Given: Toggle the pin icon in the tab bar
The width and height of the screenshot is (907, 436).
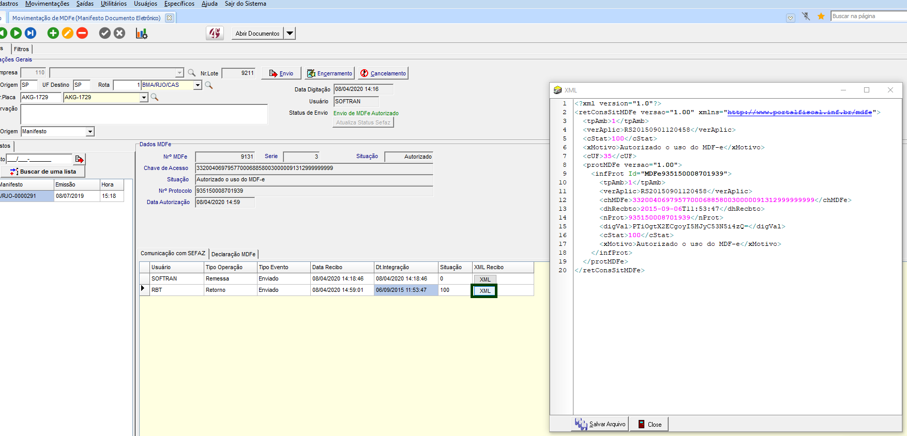Looking at the screenshot, I should (806, 17).
